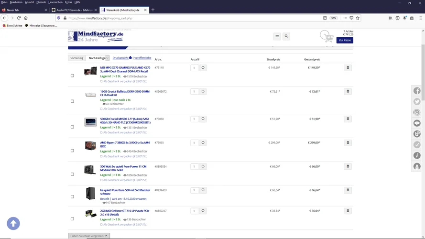This screenshot has width=425, height=239.
Task: Select the 500GB Crucial MX500 SSD checkbox
Action: (x=72, y=127)
